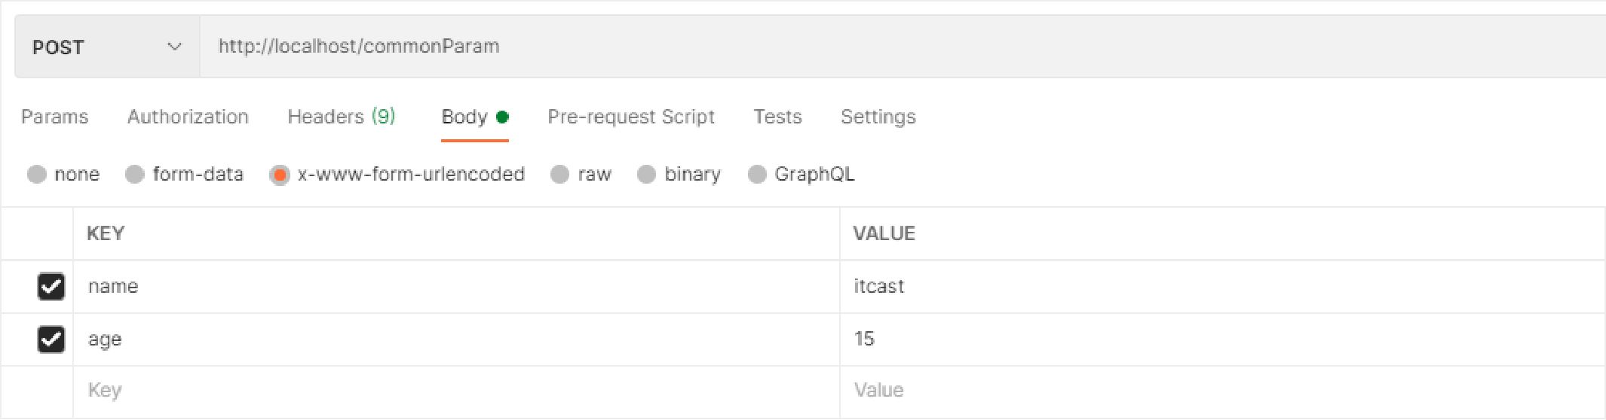Screen dimensions: 1606x420
Task: Select x-www-form-urlencoded radio option
Action: [x=280, y=175]
